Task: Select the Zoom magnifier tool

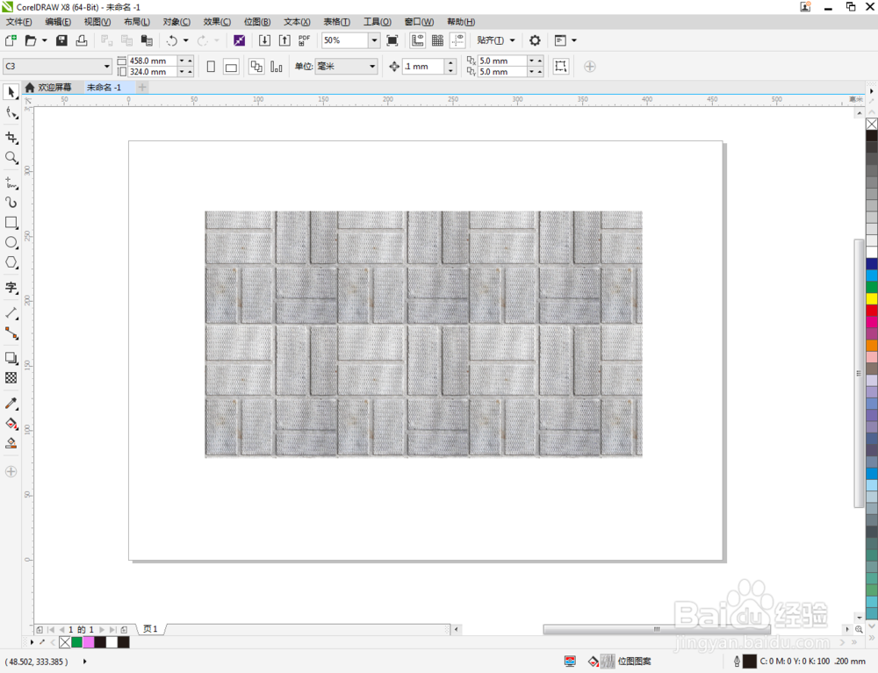Action: pyautogui.click(x=11, y=158)
